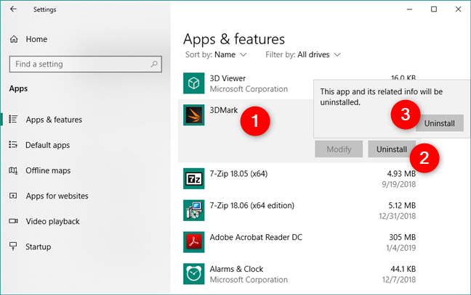Open Video playback section
Screen dimensions: 471x295
[x=52, y=221]
